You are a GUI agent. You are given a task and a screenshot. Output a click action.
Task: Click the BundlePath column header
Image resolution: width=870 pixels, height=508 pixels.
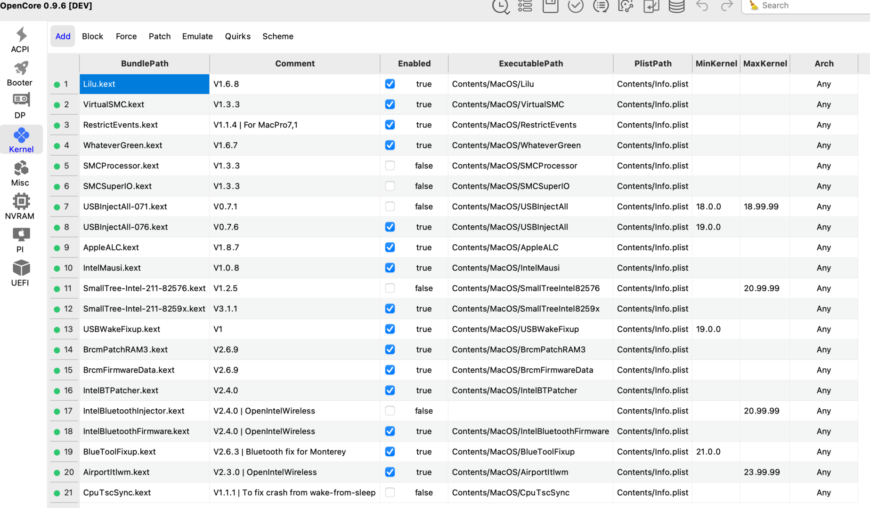145,63
